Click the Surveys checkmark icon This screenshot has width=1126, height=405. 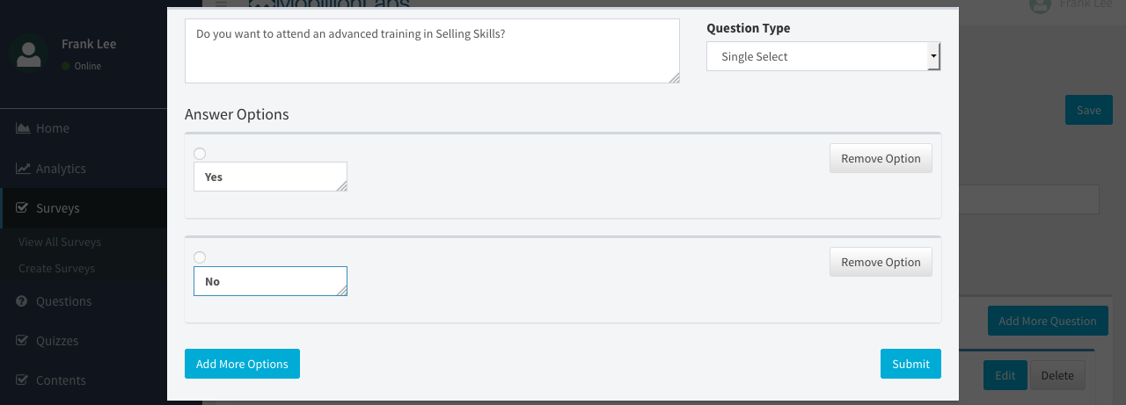(22, 208)
